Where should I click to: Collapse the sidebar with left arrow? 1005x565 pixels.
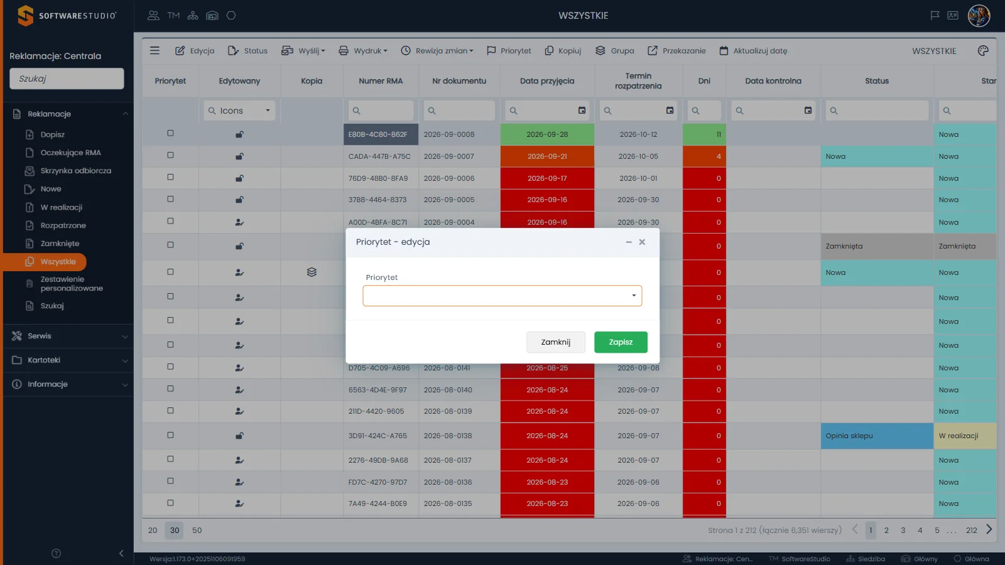pyautogui.click(x=121, y=553)
